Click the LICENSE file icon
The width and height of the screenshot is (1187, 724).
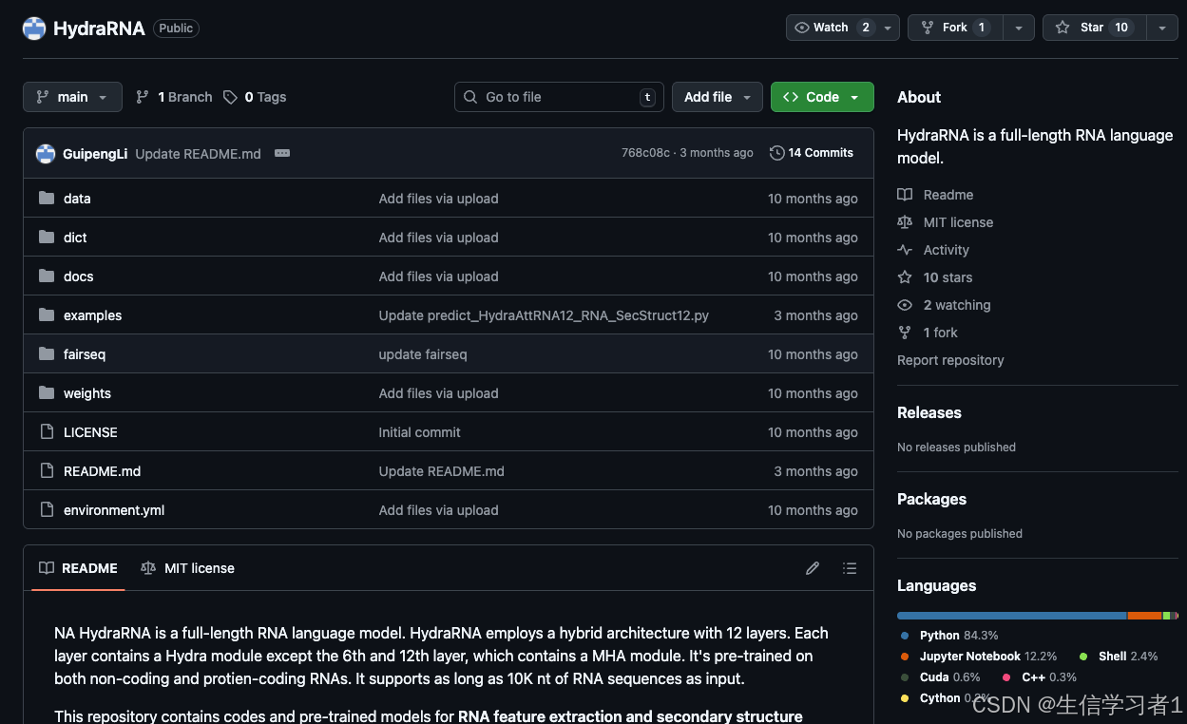47,432
